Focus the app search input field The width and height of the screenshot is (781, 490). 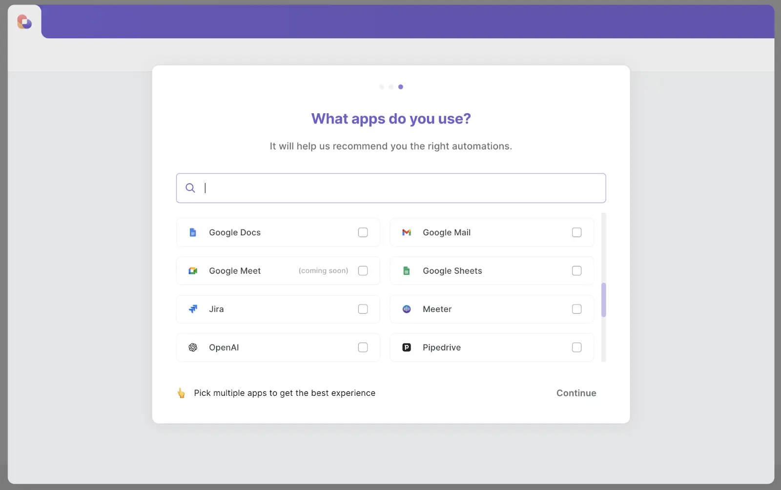pos(391,188)
